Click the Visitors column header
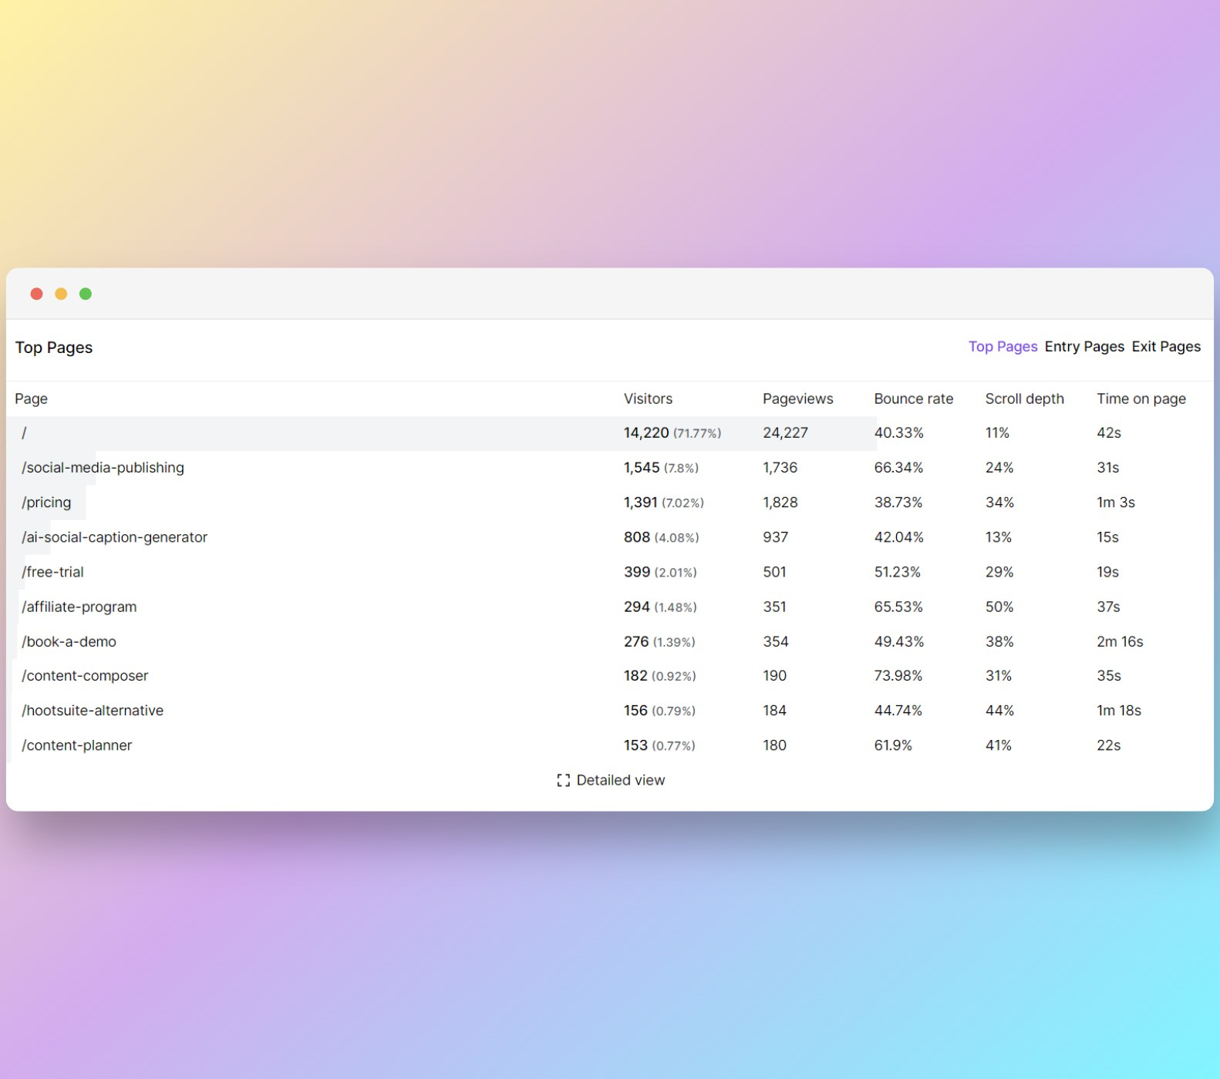 tap(648, 399)
